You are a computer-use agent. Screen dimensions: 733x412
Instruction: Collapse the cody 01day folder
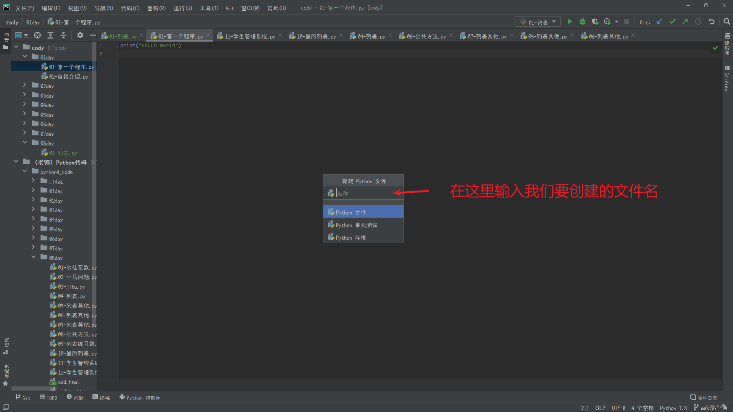pyautogui.click(x=25, y=57)
